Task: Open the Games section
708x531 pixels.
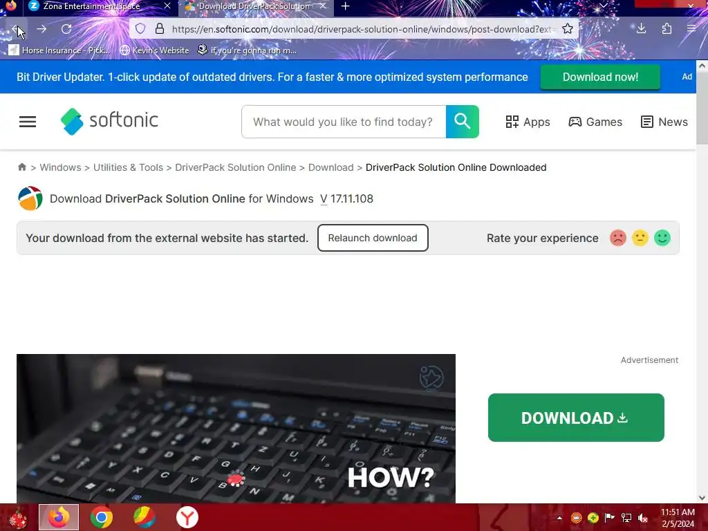Action: coord(595,122)
